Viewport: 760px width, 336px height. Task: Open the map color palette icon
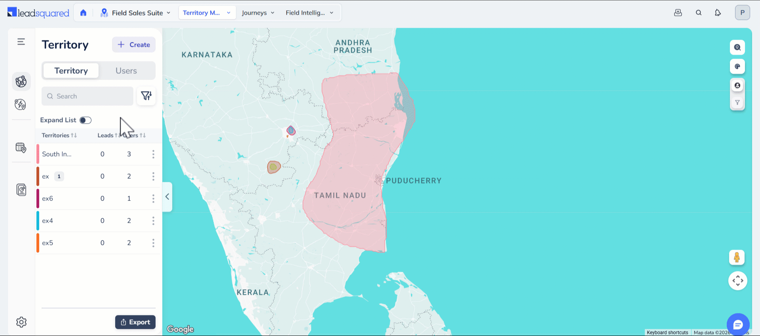pyautogui.click(x=737, y=67)
